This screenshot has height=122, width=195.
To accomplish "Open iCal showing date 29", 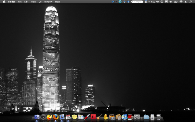I will pos(68,117).
